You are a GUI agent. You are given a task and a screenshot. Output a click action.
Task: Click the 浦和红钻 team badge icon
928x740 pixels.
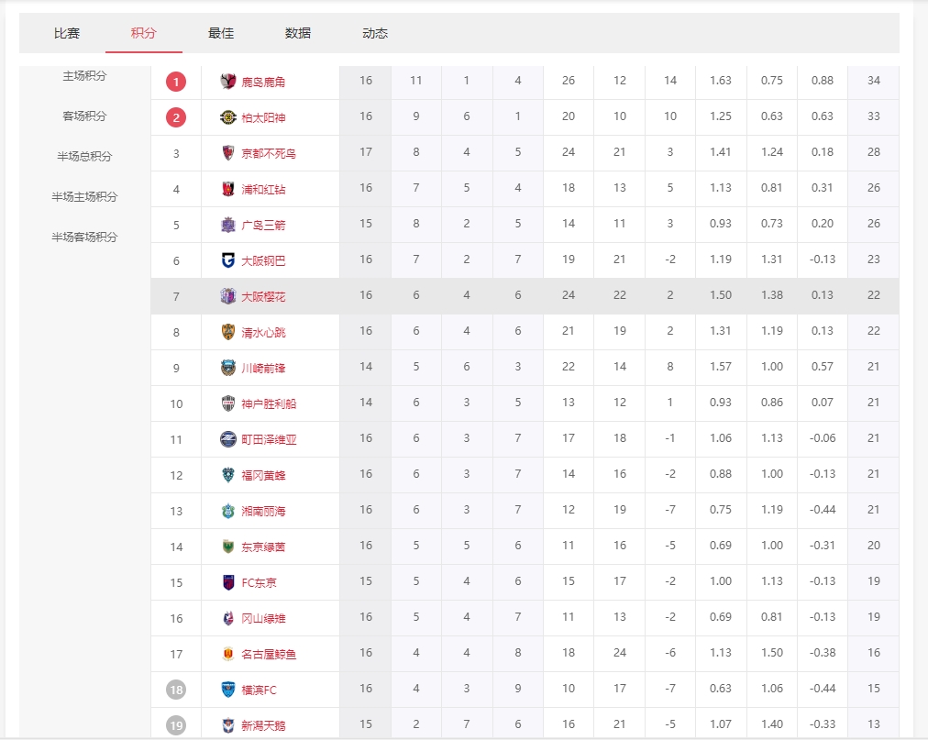(x=228, y=189)
